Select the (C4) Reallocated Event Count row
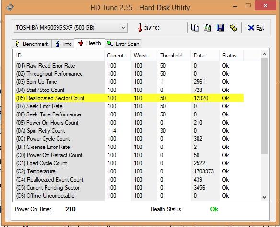This screenshot has width=280, height=227. pos(129,180)
